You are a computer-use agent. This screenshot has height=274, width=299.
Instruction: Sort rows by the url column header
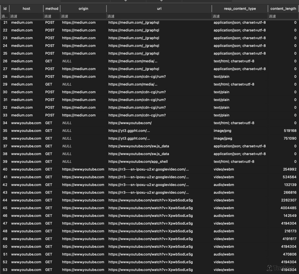coord(159,9)
